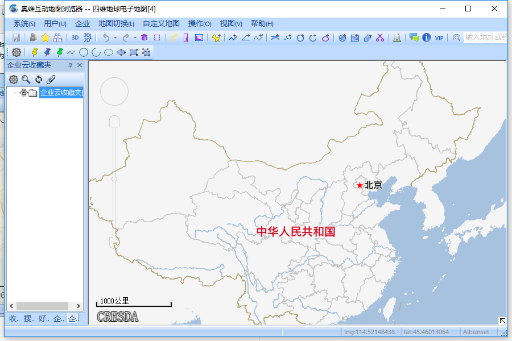The height and width of the screenshot is (341, 512).
Task: Open the undo history dropdown arrow
Action: tap(115, 37)
